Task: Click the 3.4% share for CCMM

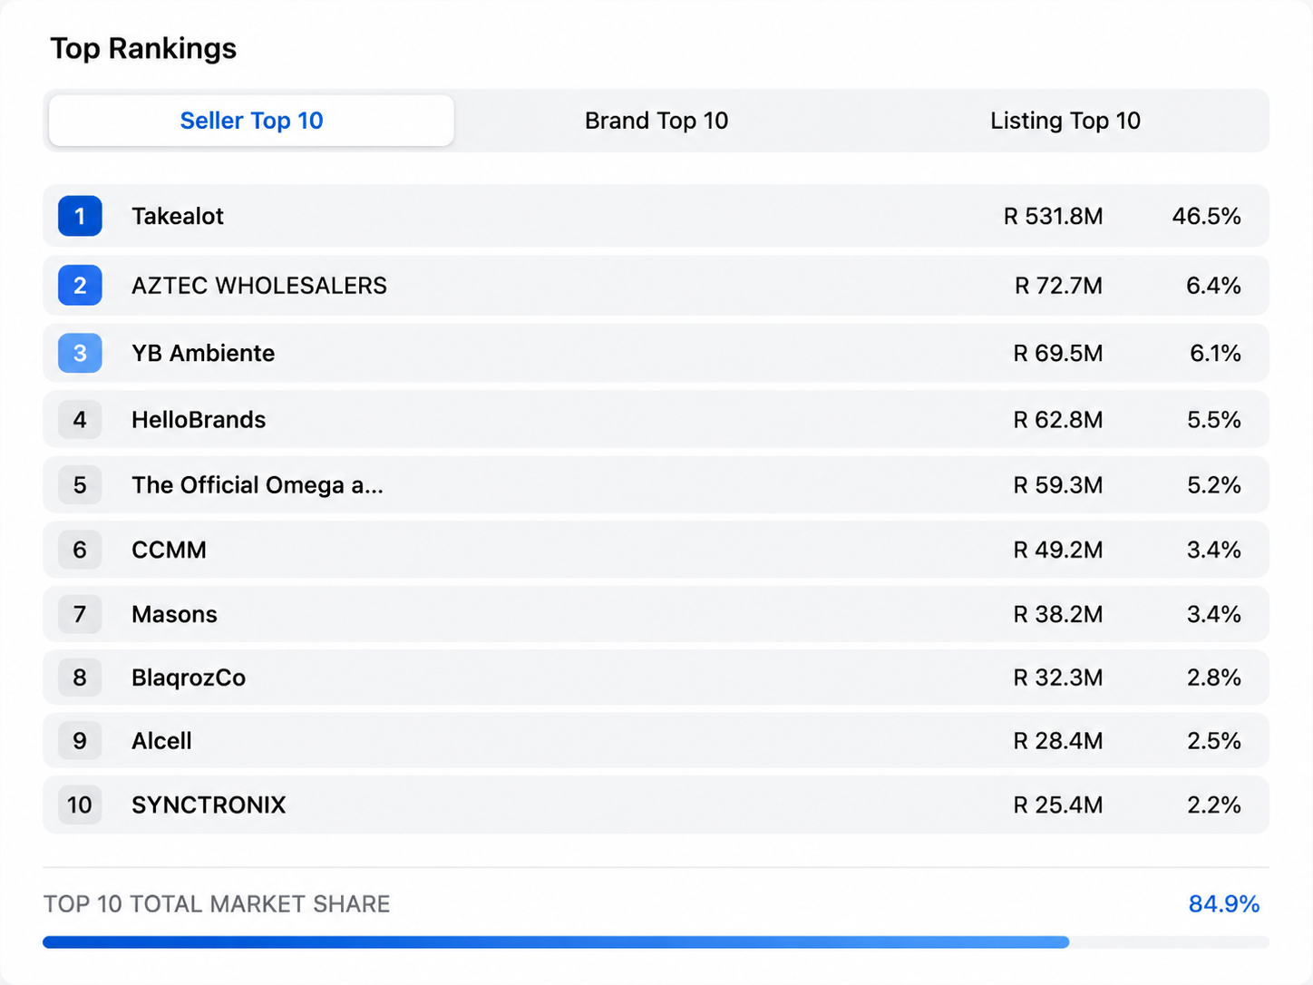Action: pyautogui.click(x=1214, y=550)
